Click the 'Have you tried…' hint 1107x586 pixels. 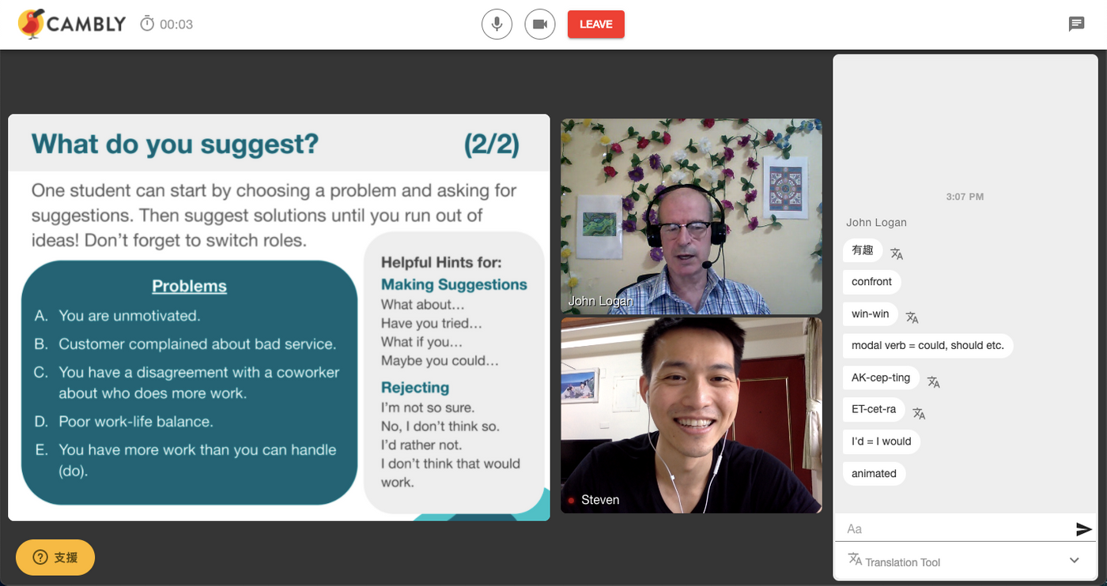(x=432, y=323)
